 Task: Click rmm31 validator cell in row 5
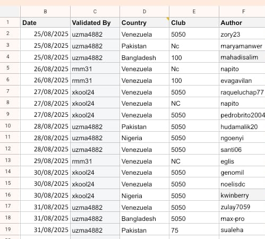point(95,68)
